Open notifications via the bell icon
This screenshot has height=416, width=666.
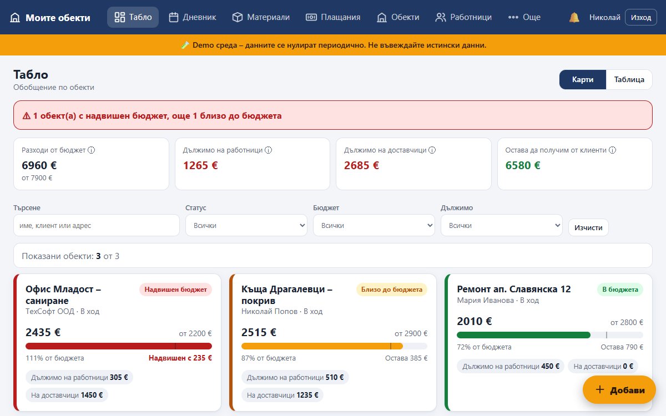(x=574, y=17)
